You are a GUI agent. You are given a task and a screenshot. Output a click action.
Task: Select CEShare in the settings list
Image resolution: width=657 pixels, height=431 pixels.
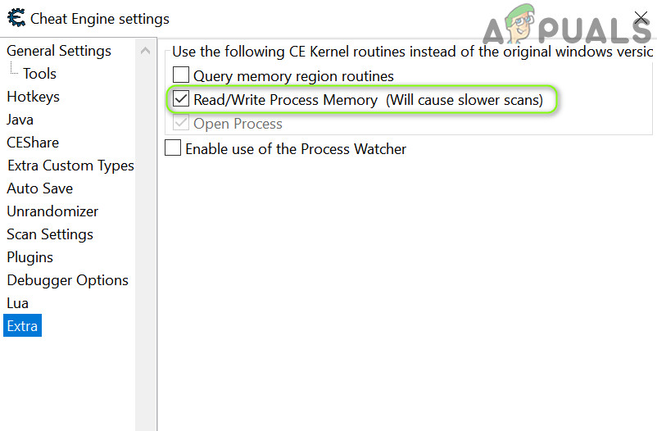pyautogui.click(x=33, y=143)
